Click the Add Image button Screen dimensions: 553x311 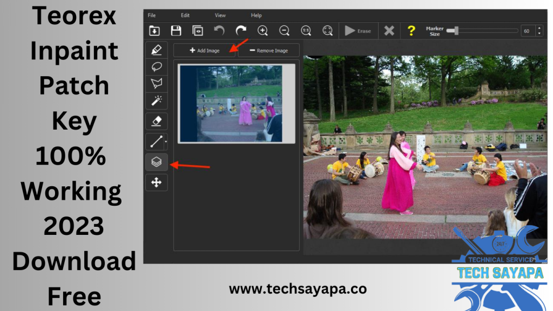tap(205, 50)
